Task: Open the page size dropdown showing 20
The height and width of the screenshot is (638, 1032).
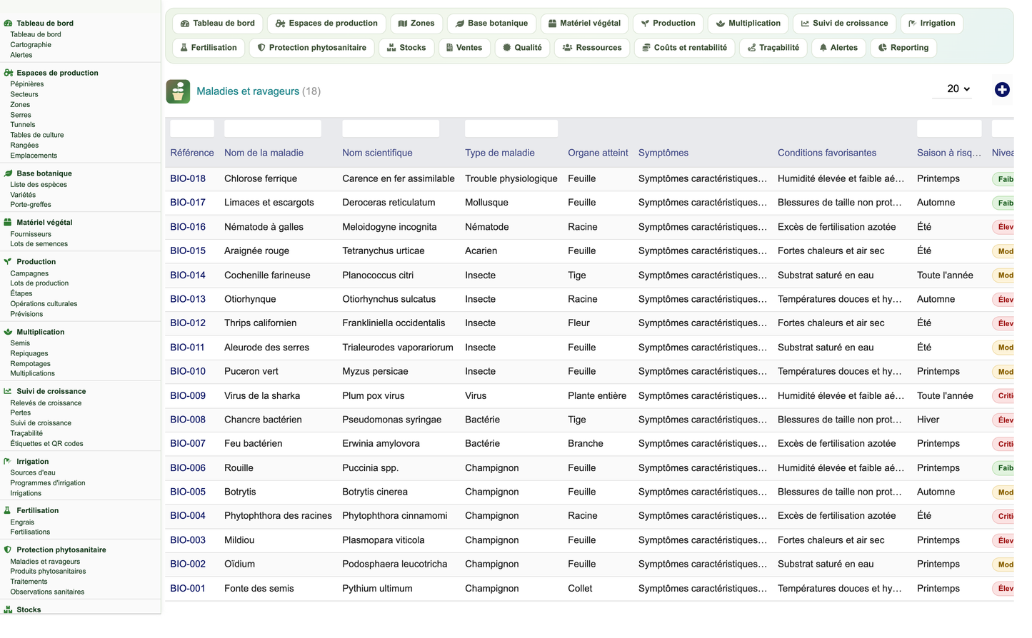Action: [x=958, y=89]
